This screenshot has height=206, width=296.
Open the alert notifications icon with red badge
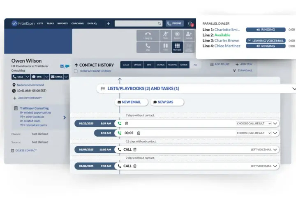(x=190, y=23)
